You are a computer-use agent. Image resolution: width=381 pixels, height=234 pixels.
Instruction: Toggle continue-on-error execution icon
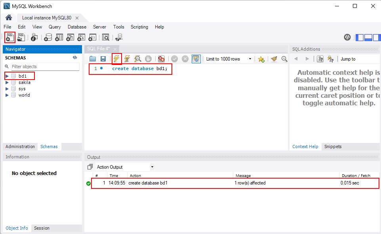tap(161, 59)
